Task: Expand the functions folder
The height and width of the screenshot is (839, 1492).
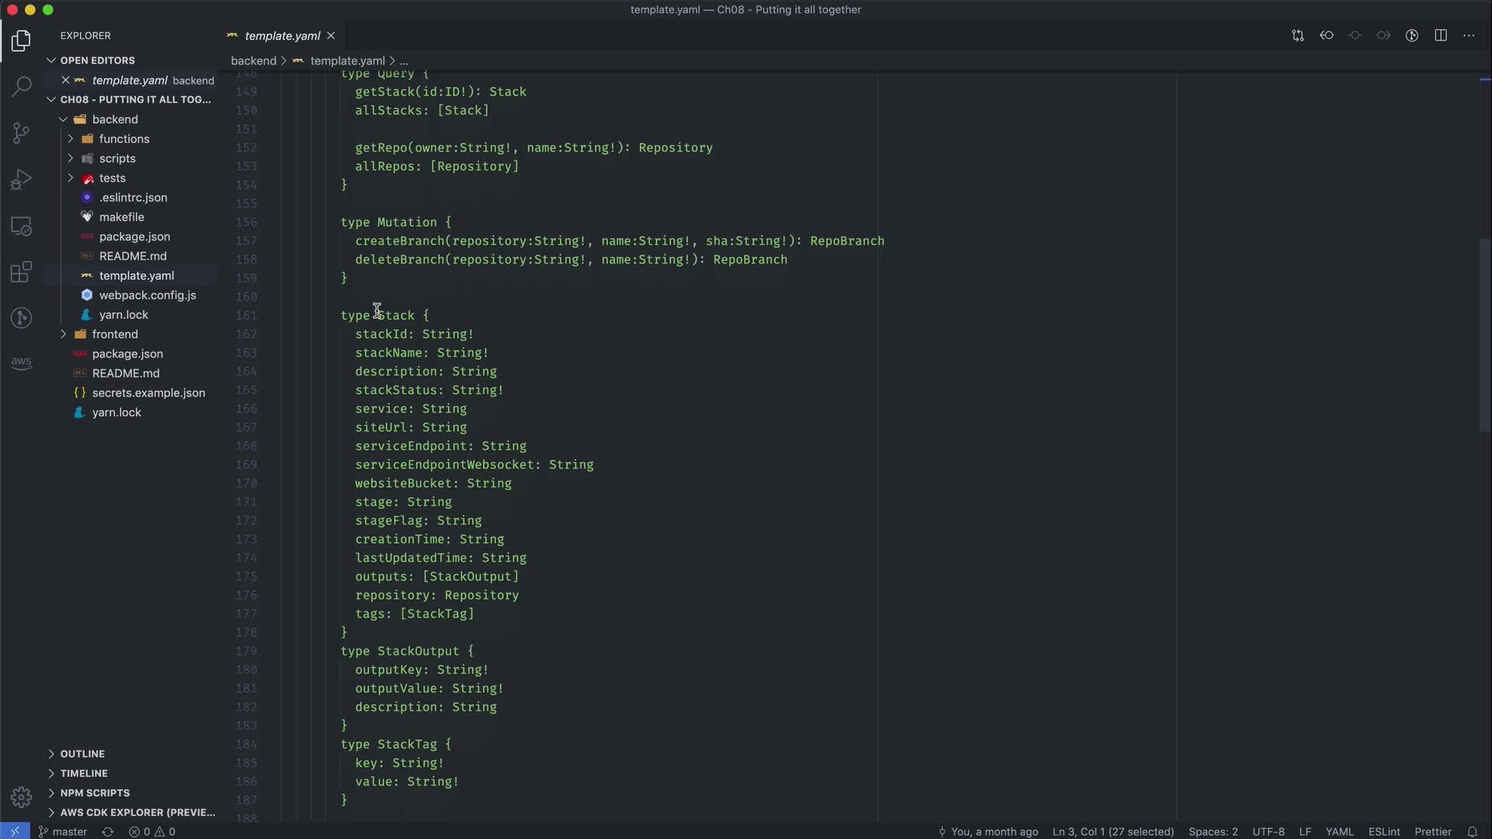Action: pos(124,139)
